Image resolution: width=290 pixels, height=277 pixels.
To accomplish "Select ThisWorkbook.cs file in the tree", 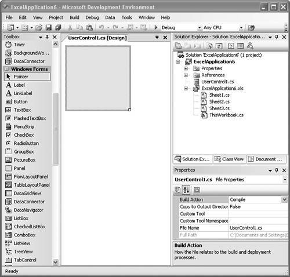I will (226, 115).
